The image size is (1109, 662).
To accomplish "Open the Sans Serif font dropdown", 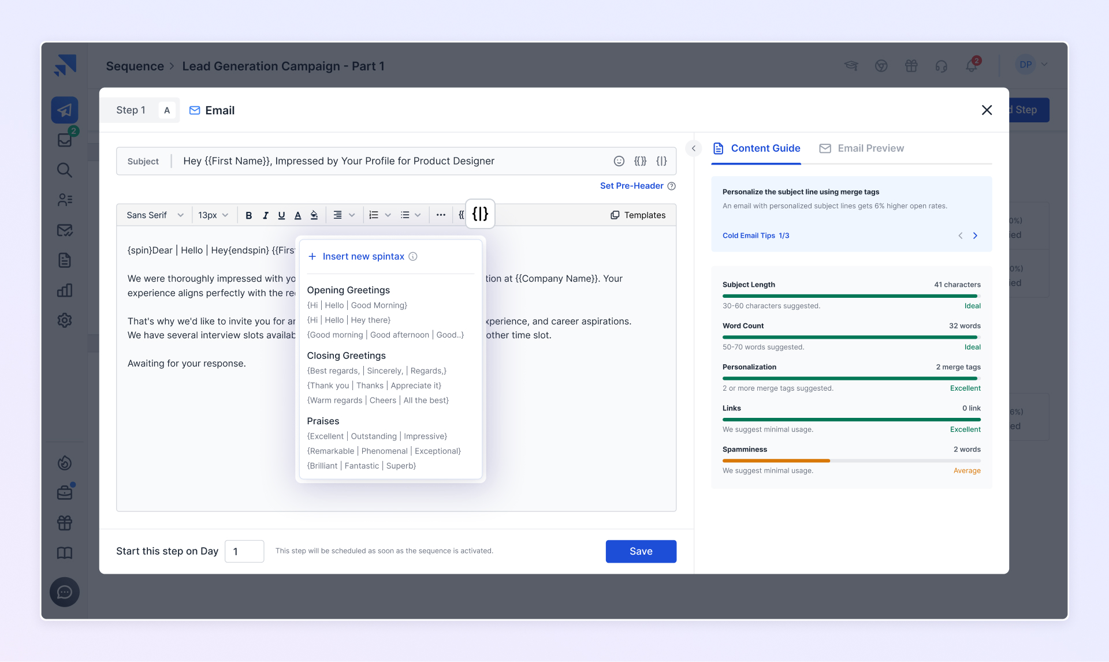I will (x=154, y=215).
